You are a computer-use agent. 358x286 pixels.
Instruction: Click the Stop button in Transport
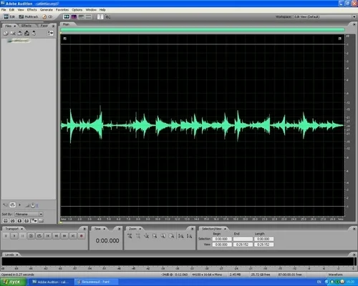[6, 236]
